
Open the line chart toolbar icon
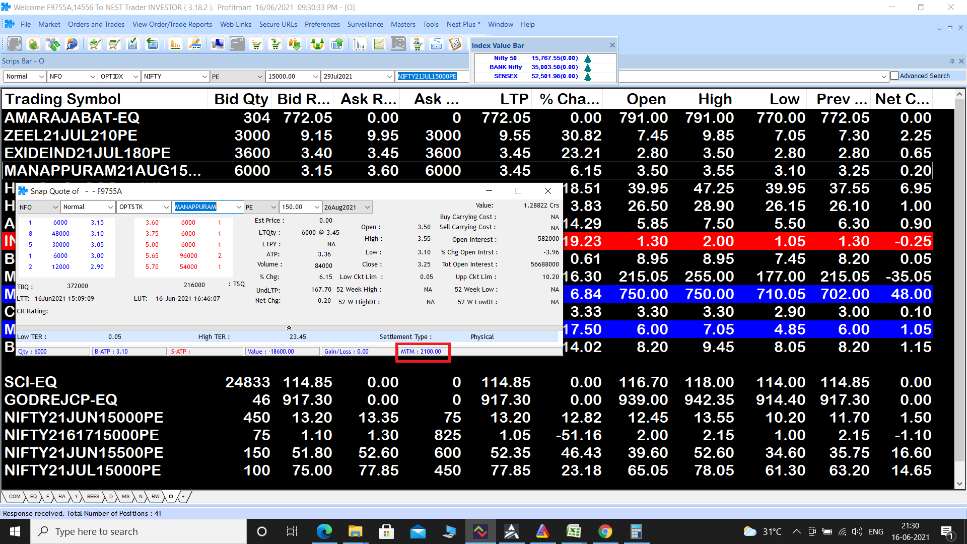379,44
